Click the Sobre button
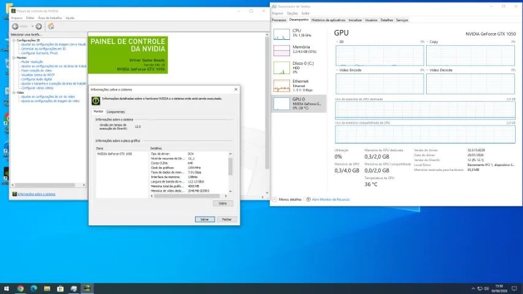523x294 pixels. click(x=223, y=203)
